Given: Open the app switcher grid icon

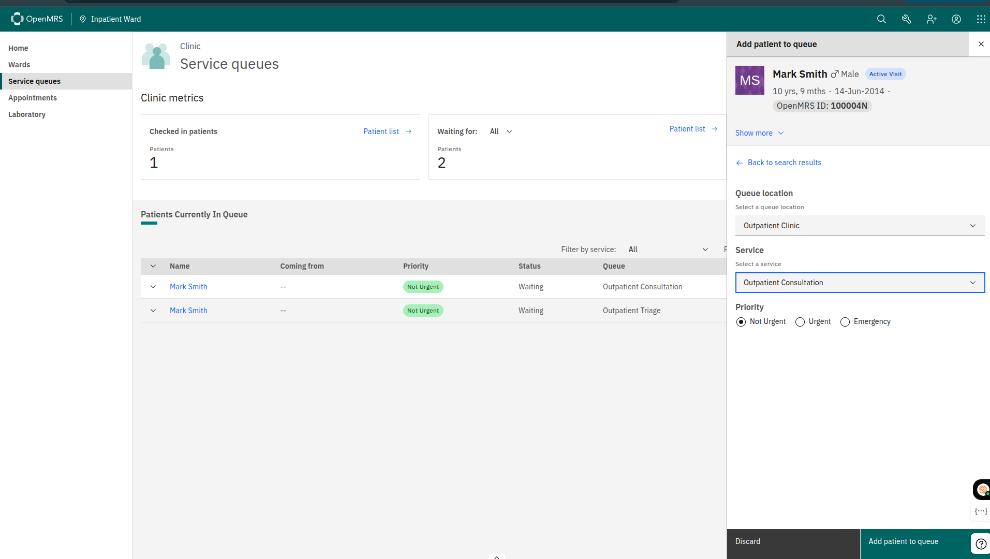Looking at the screenshot, I should click(x=981, y=19).
